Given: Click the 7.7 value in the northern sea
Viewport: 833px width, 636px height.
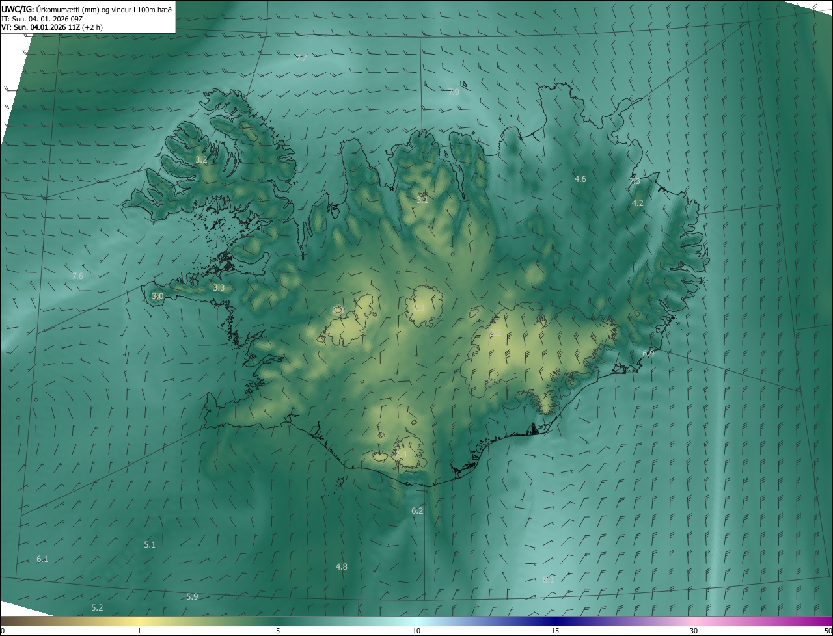Looking at the screenshot, I should pos(301,58).
